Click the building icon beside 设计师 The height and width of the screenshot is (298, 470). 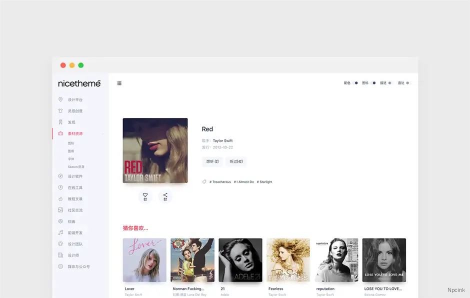[60, 255]
